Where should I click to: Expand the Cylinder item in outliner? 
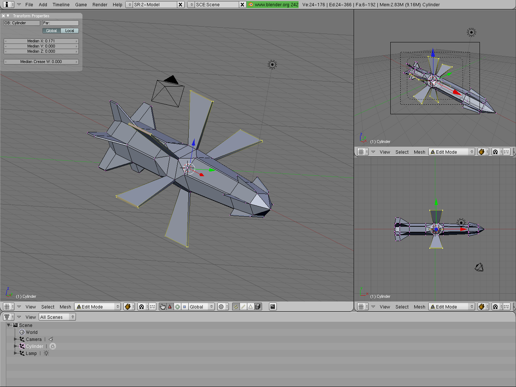[x=15, y=346]
